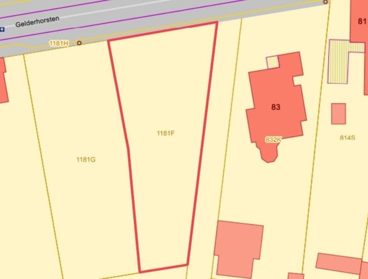Click the large building at the bottom center
368x279 pixels.
(x=239, y=249)
